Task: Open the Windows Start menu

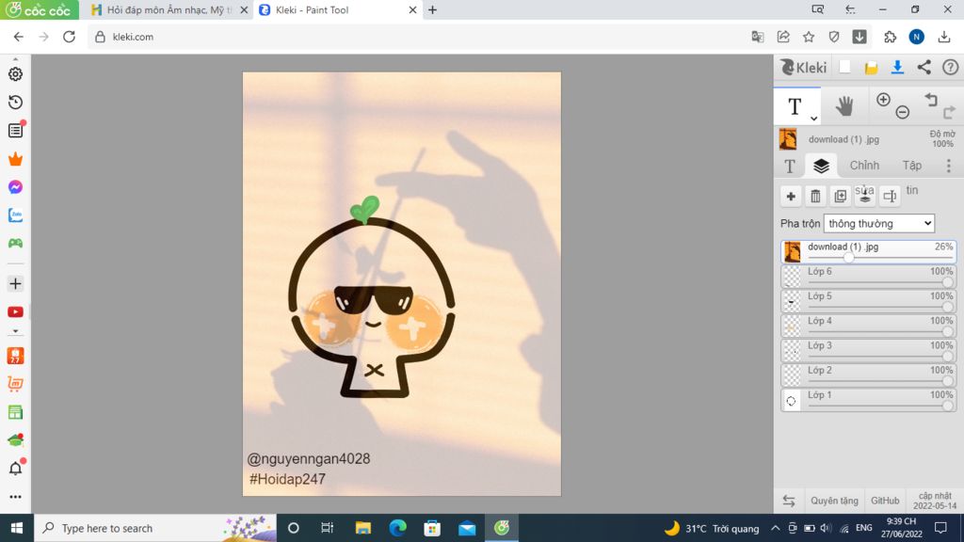Action: (x=17, y=528)
